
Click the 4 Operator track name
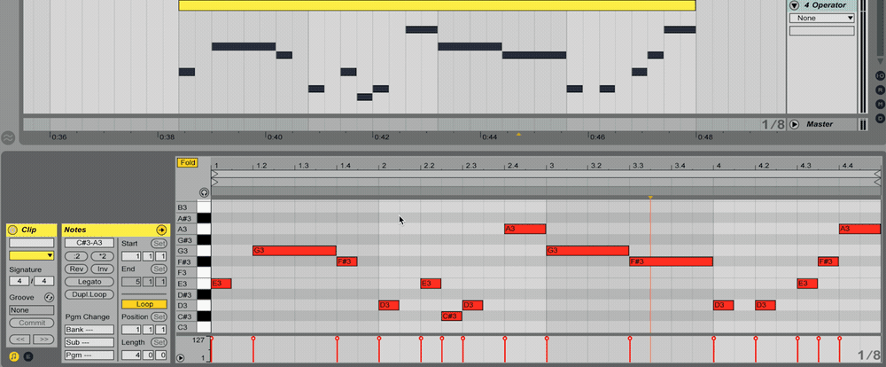(x=826, y=5)
